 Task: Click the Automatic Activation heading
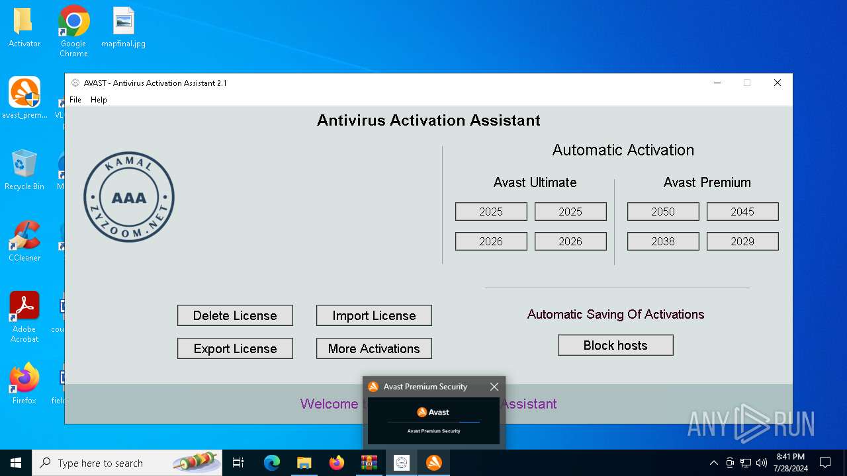coord(623,150)
